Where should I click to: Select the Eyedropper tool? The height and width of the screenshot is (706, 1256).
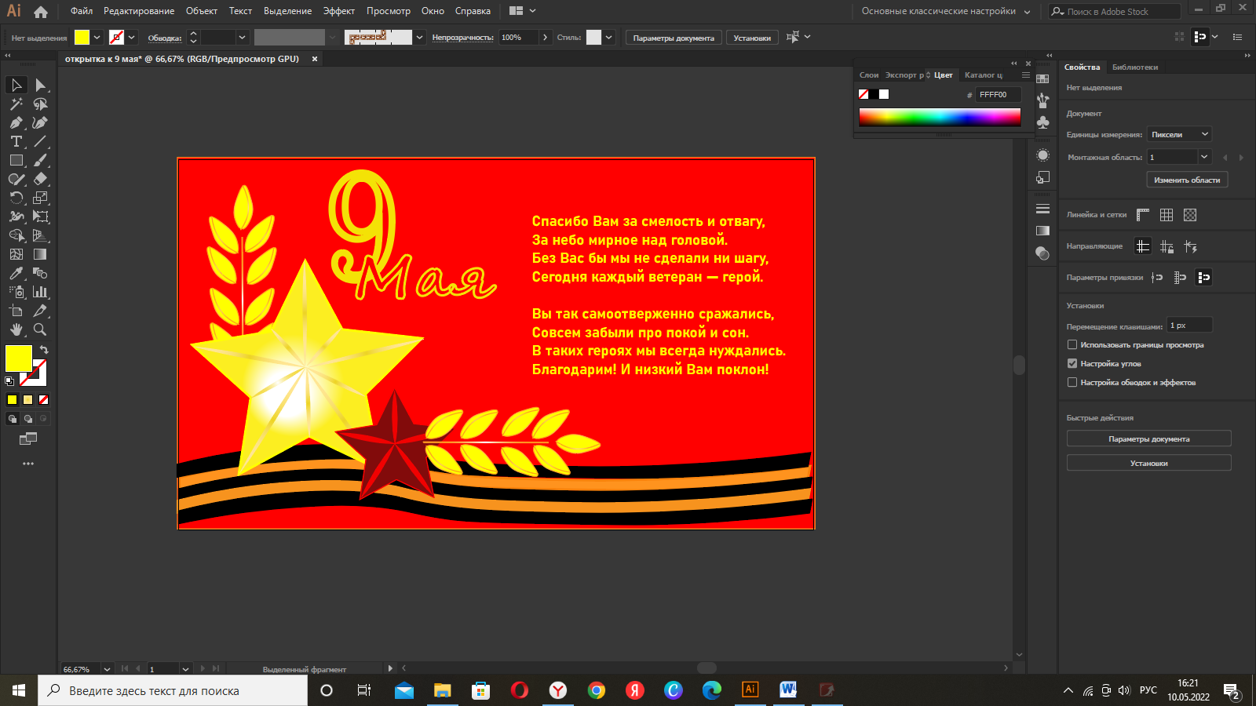point(16,273)
